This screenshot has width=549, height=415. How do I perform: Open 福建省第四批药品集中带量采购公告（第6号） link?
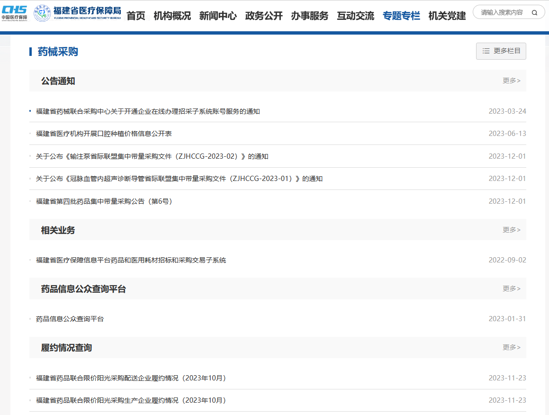point(104,201)
